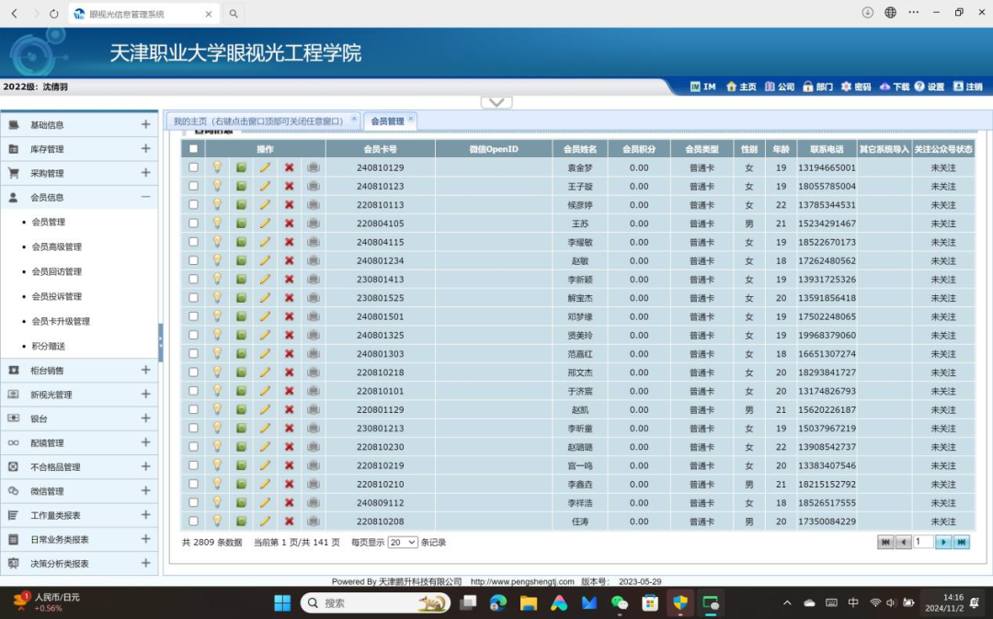Screen dimensions: 993x619
Task: Click the print icon in row 240804115
Action: click(x=313, y=242)
